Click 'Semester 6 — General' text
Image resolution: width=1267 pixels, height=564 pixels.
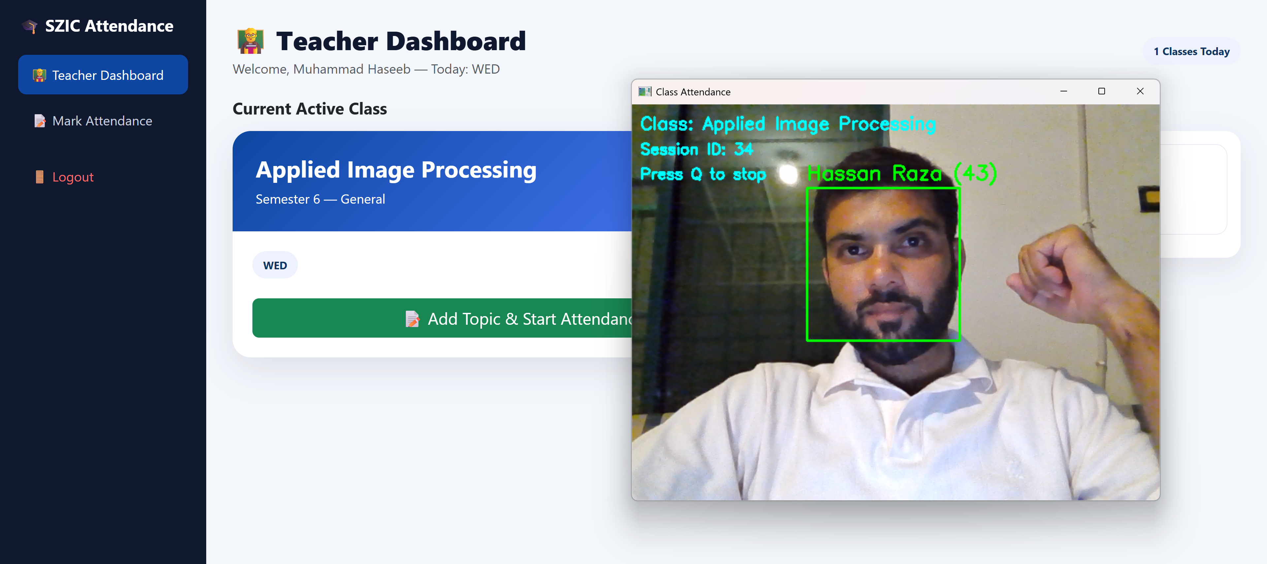320,199
